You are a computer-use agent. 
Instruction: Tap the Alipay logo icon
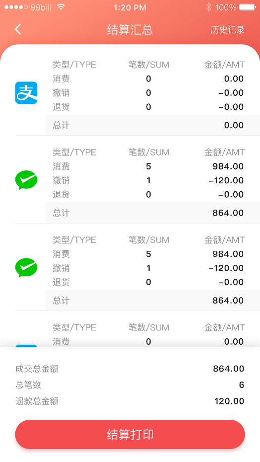pos(26,93)
